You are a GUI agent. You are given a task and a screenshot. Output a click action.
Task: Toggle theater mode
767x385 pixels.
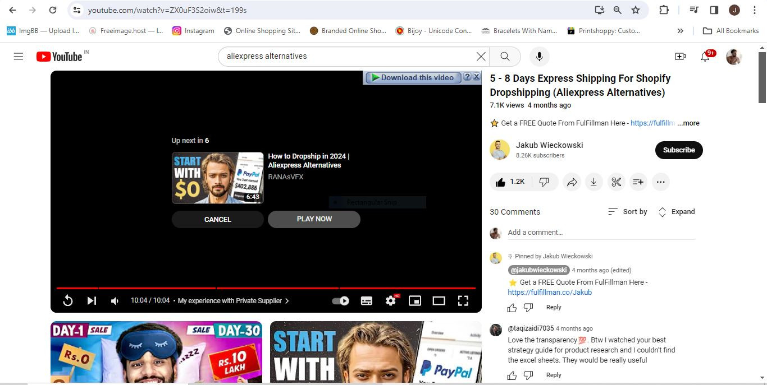point(439,301)
